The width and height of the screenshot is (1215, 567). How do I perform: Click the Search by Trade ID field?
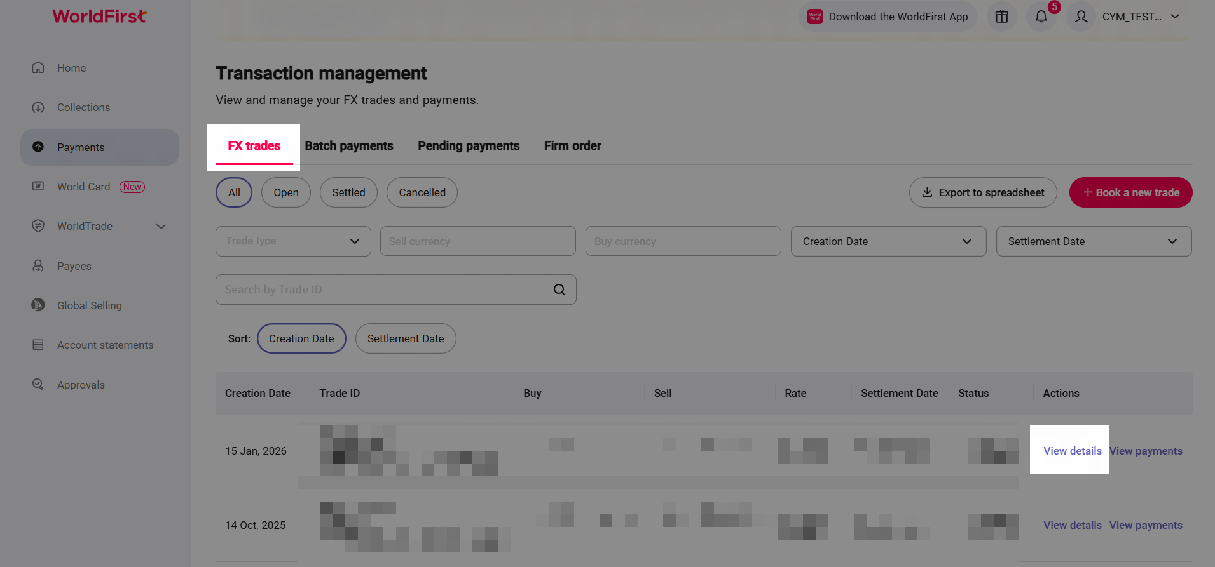(396, 290)
